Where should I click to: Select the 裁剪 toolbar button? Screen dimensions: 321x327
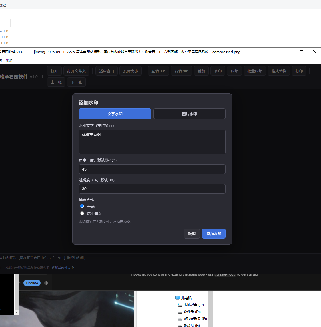[x=201, y=71]
